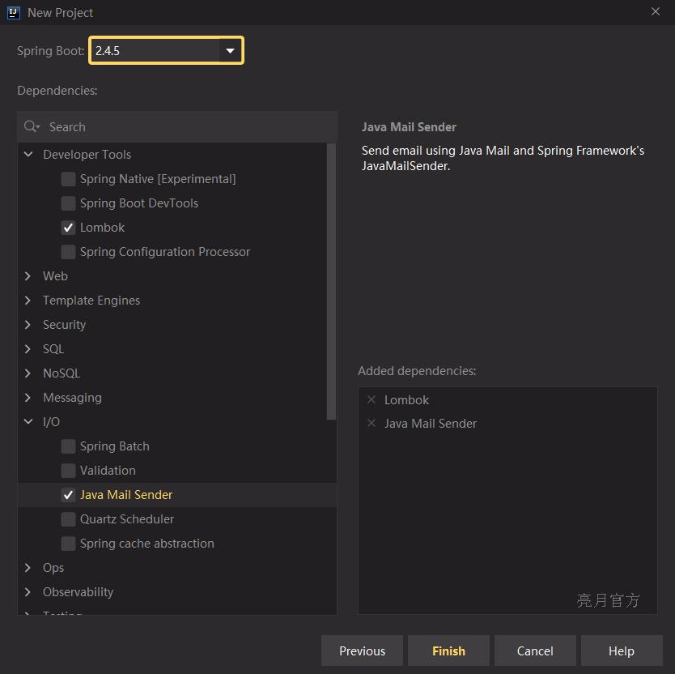Click the Java Mail Sender description heading
Viewport: 675px width, 674px height.
coord(409,127)
